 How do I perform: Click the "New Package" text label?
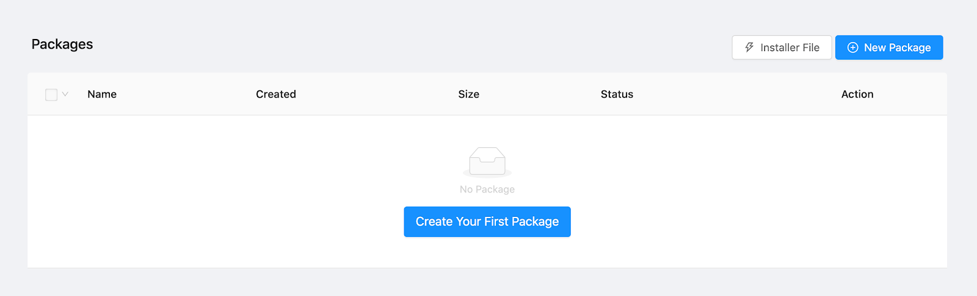click(898, 48)
